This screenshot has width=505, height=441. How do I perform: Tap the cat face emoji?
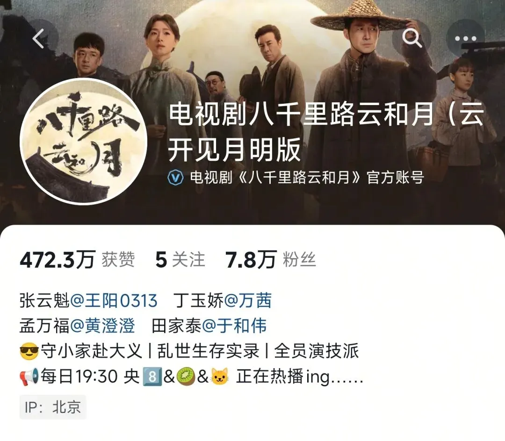pyautogui.click(x=220, y=377)
